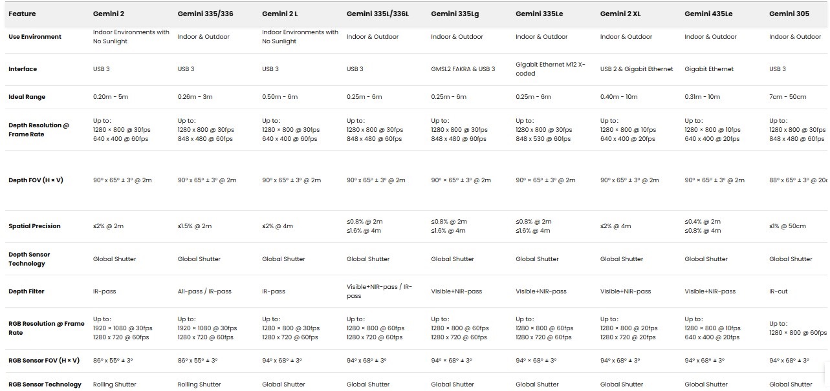
Task: Select the All-pass / IR-pass cell
Action: [x=204, y=291]
